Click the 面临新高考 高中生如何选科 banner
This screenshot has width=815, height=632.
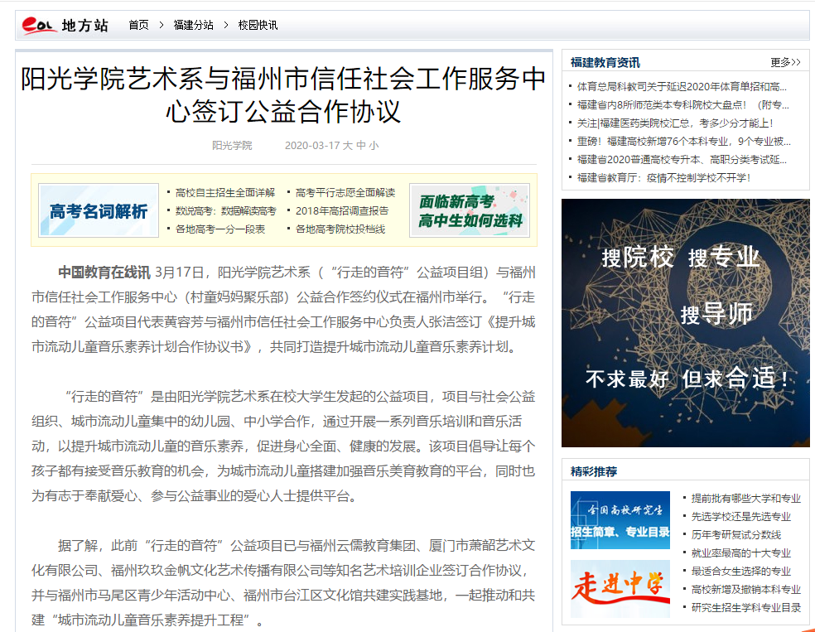click(x=470, y=210)
